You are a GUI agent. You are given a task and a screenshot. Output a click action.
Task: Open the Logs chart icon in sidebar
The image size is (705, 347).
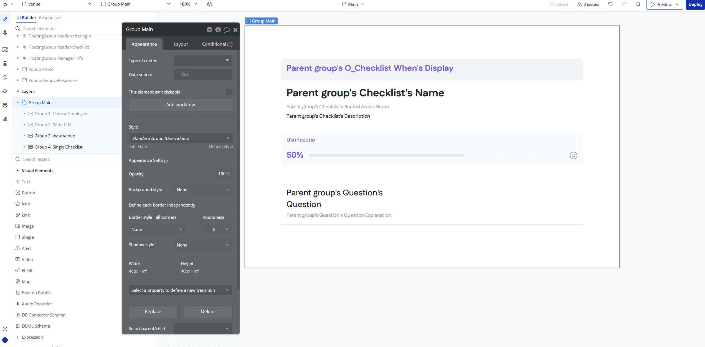tap(5, 119)
